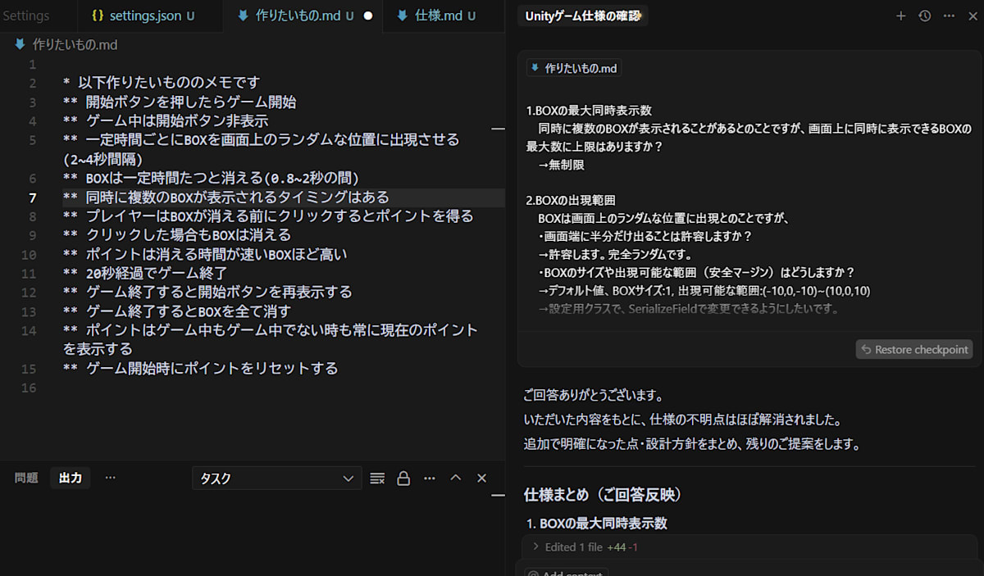Click the chat text →無制限
984x576 pixels.
click(561, 165)
